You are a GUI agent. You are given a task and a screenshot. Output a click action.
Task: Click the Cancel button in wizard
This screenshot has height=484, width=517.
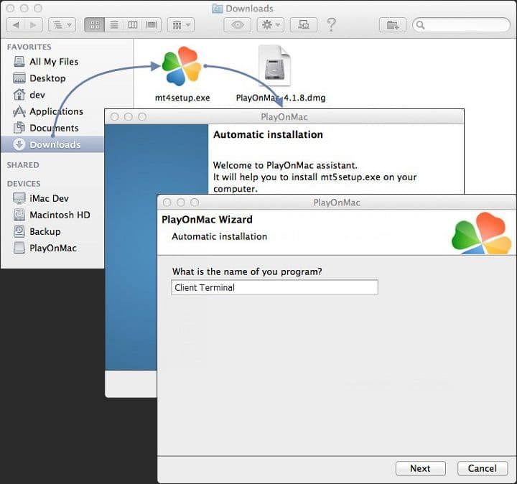[x=482, y=468]
